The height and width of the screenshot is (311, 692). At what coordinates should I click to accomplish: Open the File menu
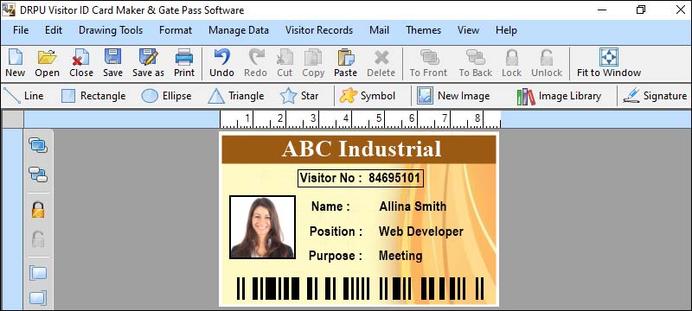21,30
